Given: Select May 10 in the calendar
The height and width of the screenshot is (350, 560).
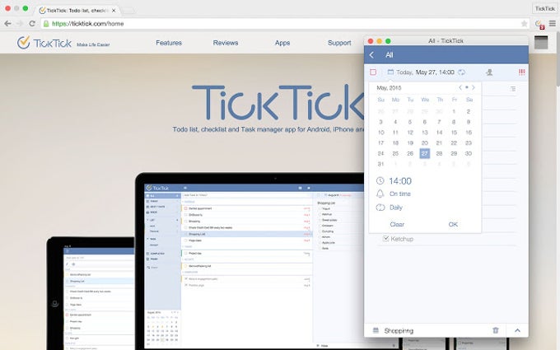Looking at the screenshot, I should tap(381, 133).
